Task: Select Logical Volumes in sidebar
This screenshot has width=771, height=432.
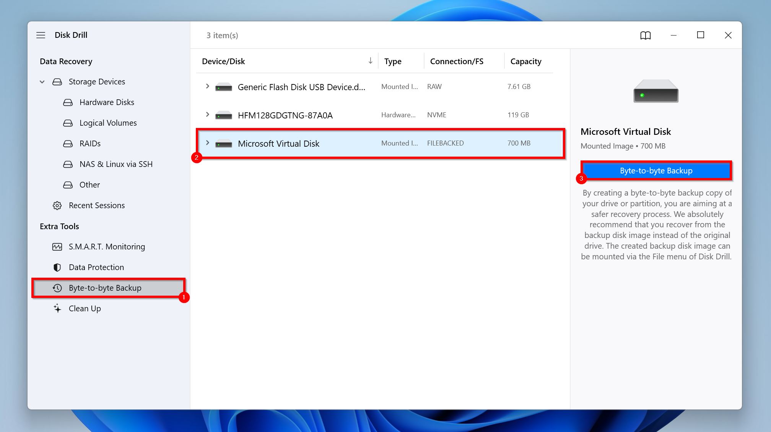Action: point(107,123)
